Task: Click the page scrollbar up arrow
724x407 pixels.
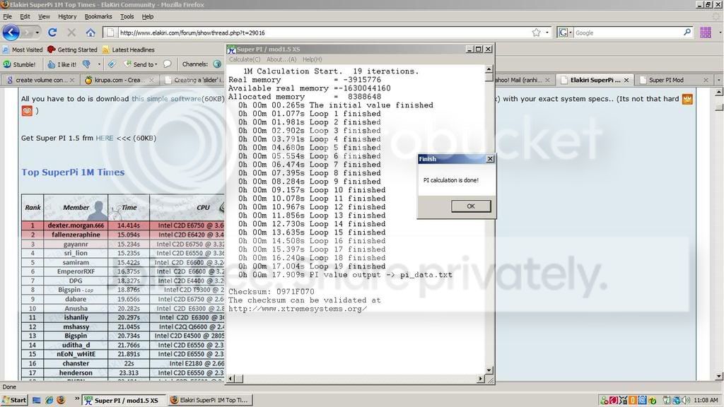Action: coord(719,93)
